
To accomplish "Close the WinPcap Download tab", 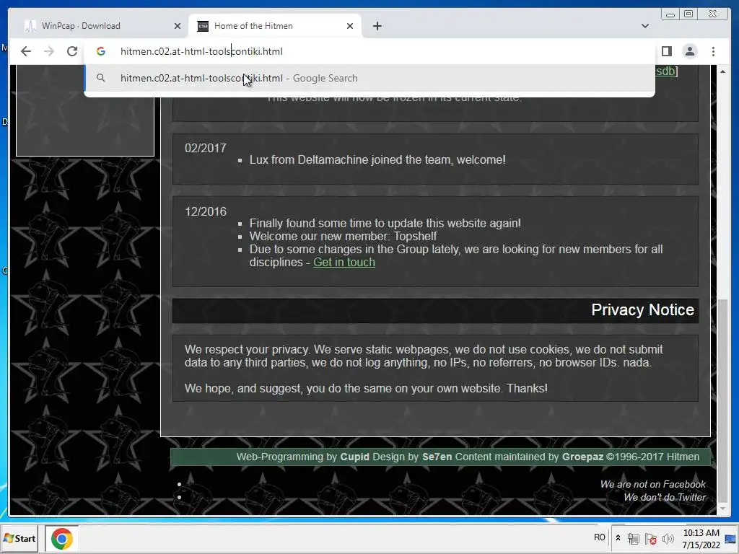I will [x=178, y=26].
